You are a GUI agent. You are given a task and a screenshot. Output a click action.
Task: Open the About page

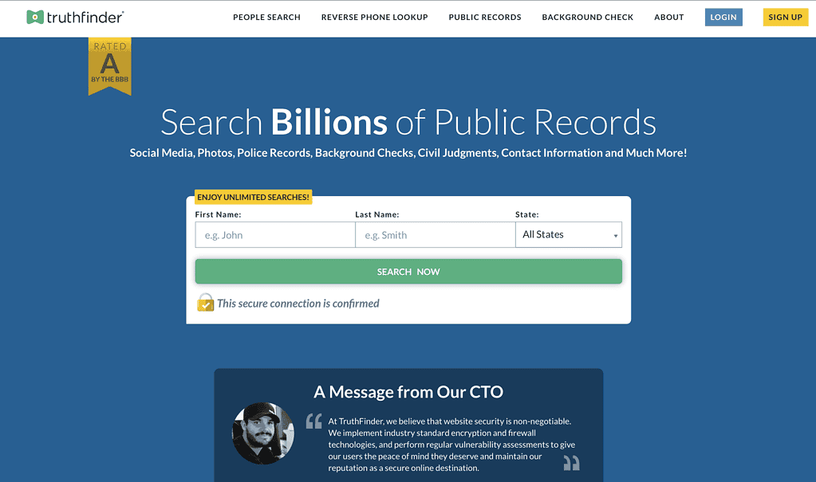[668, 17]
